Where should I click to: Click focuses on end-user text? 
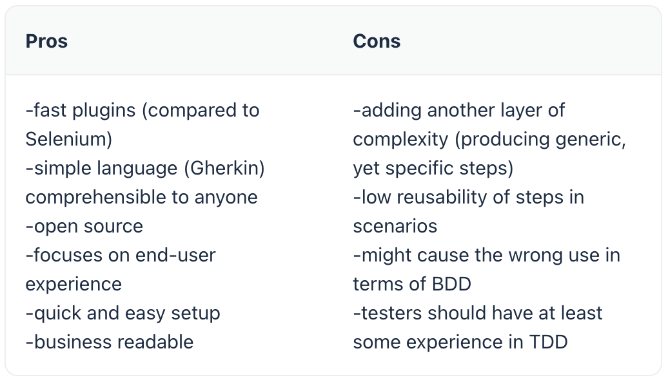pos(121,255)
